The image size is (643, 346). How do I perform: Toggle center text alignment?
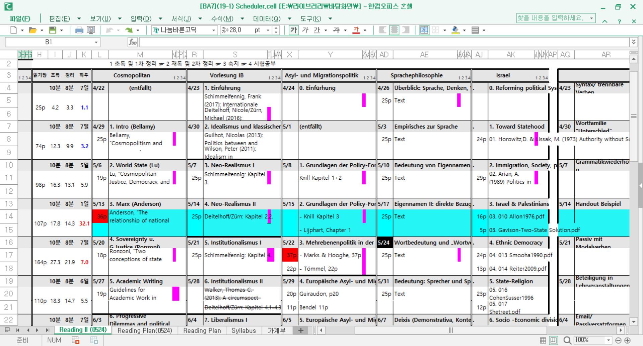394,30
